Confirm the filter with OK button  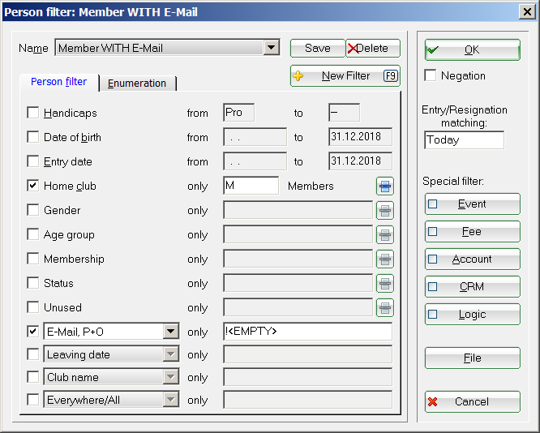point(472,50)
